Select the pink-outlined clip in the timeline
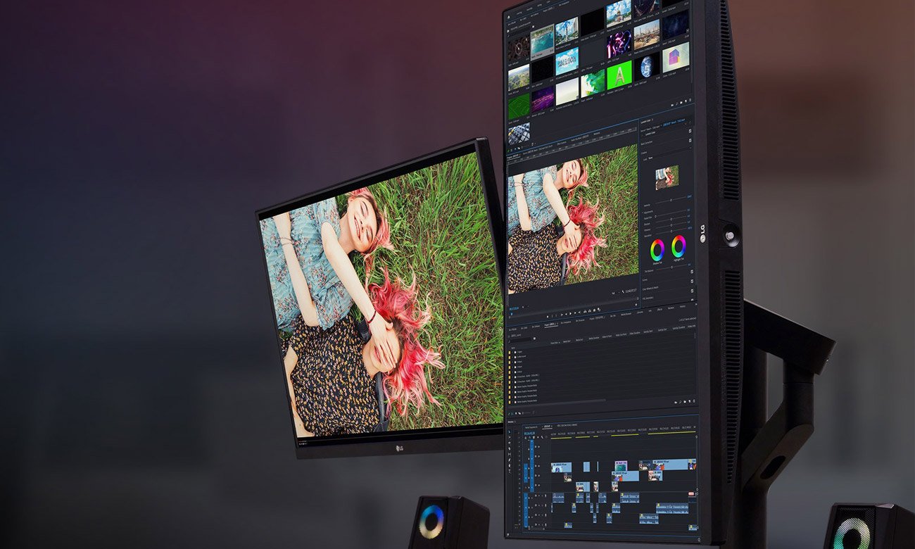 point(621,466)
